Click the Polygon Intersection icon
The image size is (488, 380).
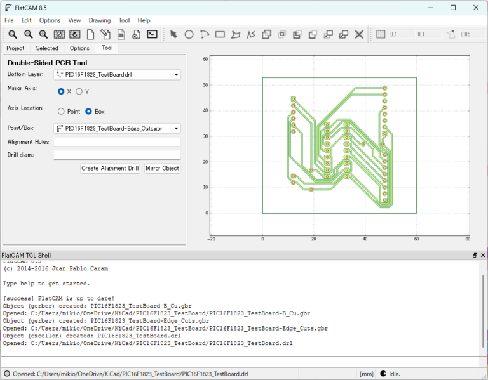282,34
